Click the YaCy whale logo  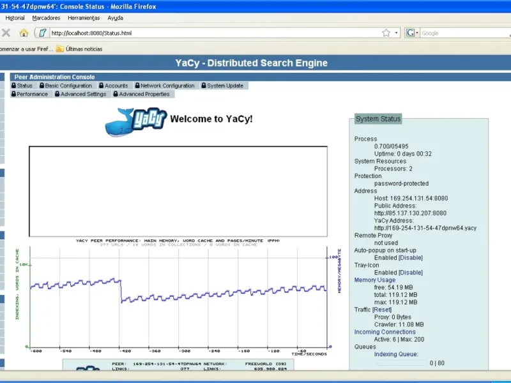point(135,121)
